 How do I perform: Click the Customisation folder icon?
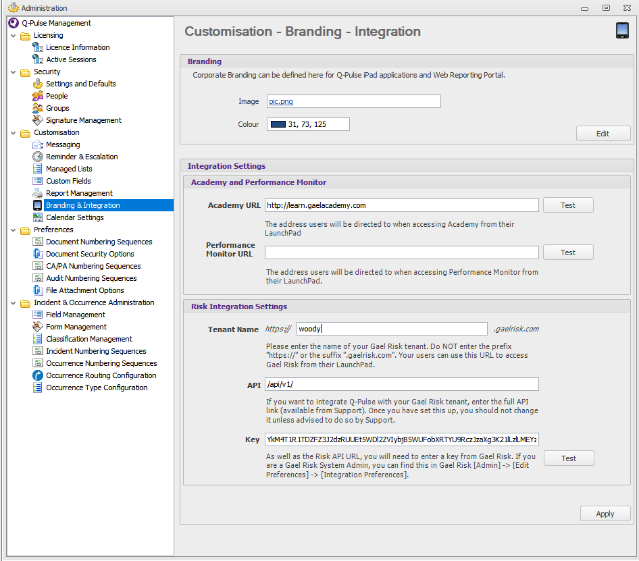point(25,133)
